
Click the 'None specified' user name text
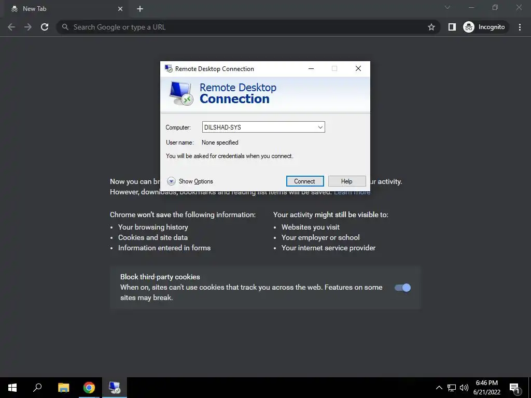[x=220, y=143]
